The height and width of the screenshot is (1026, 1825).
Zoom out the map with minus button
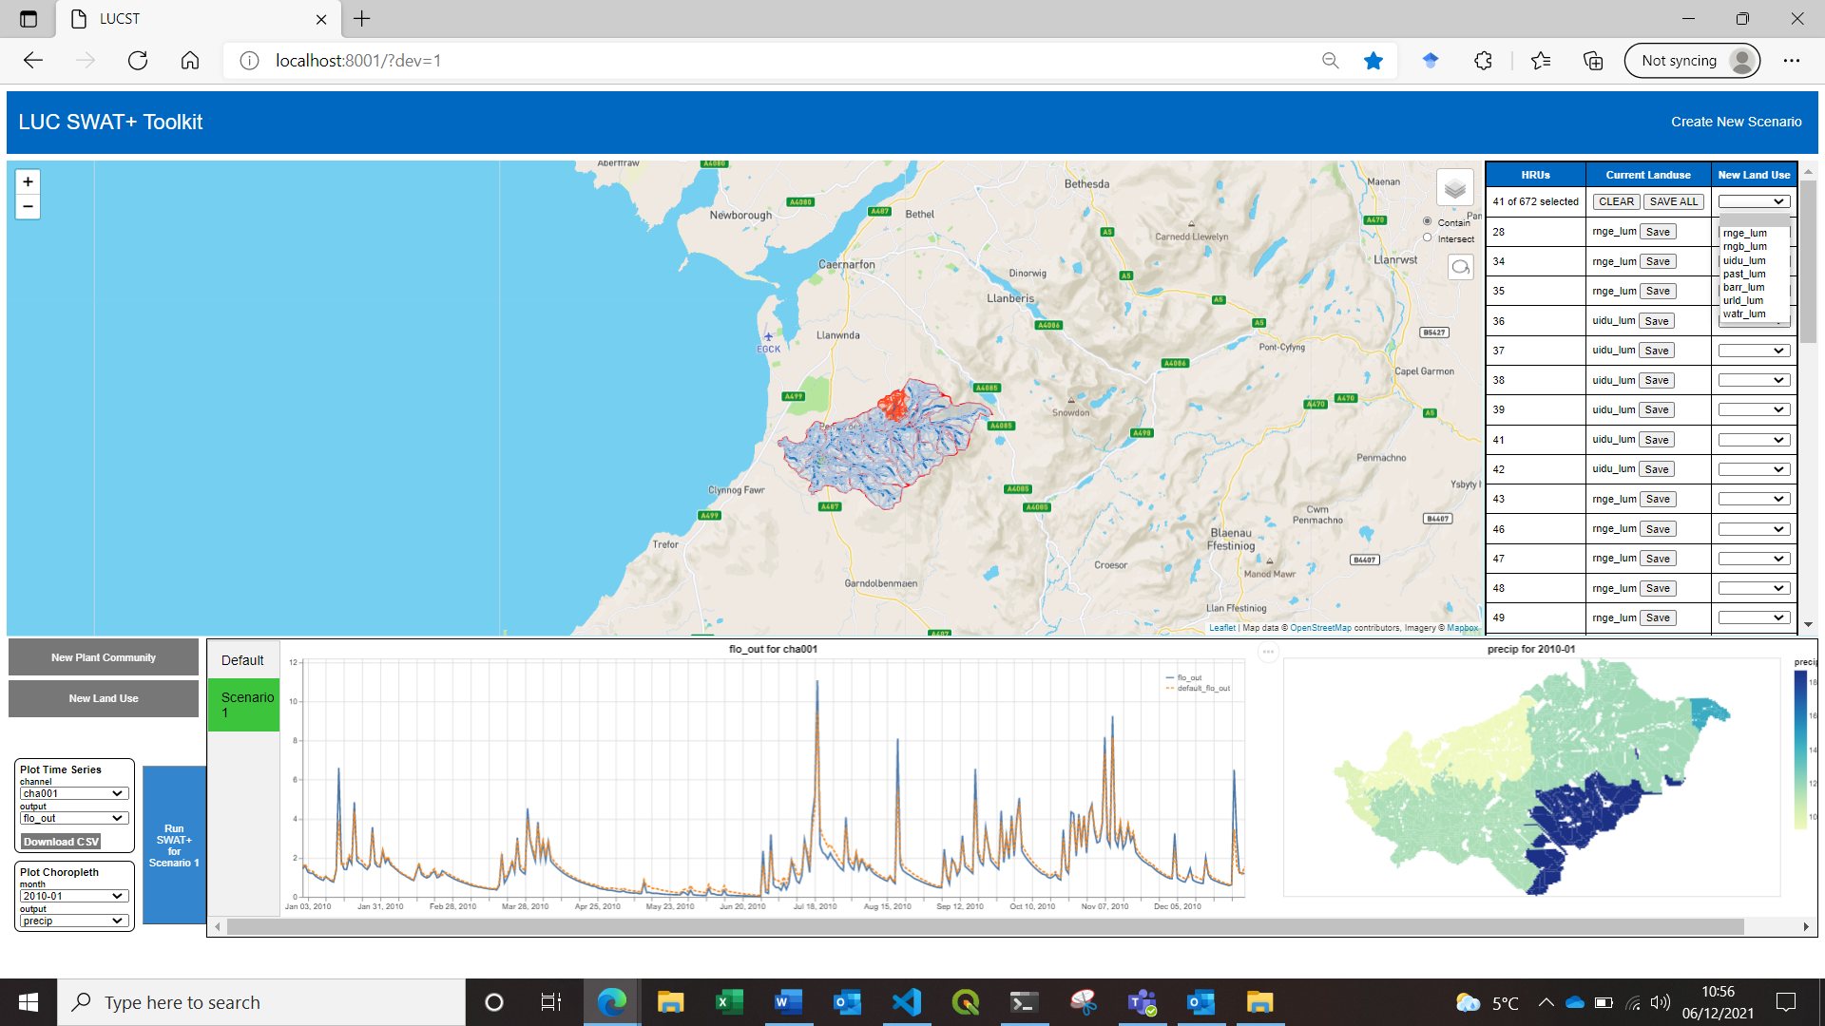(28, 206)
